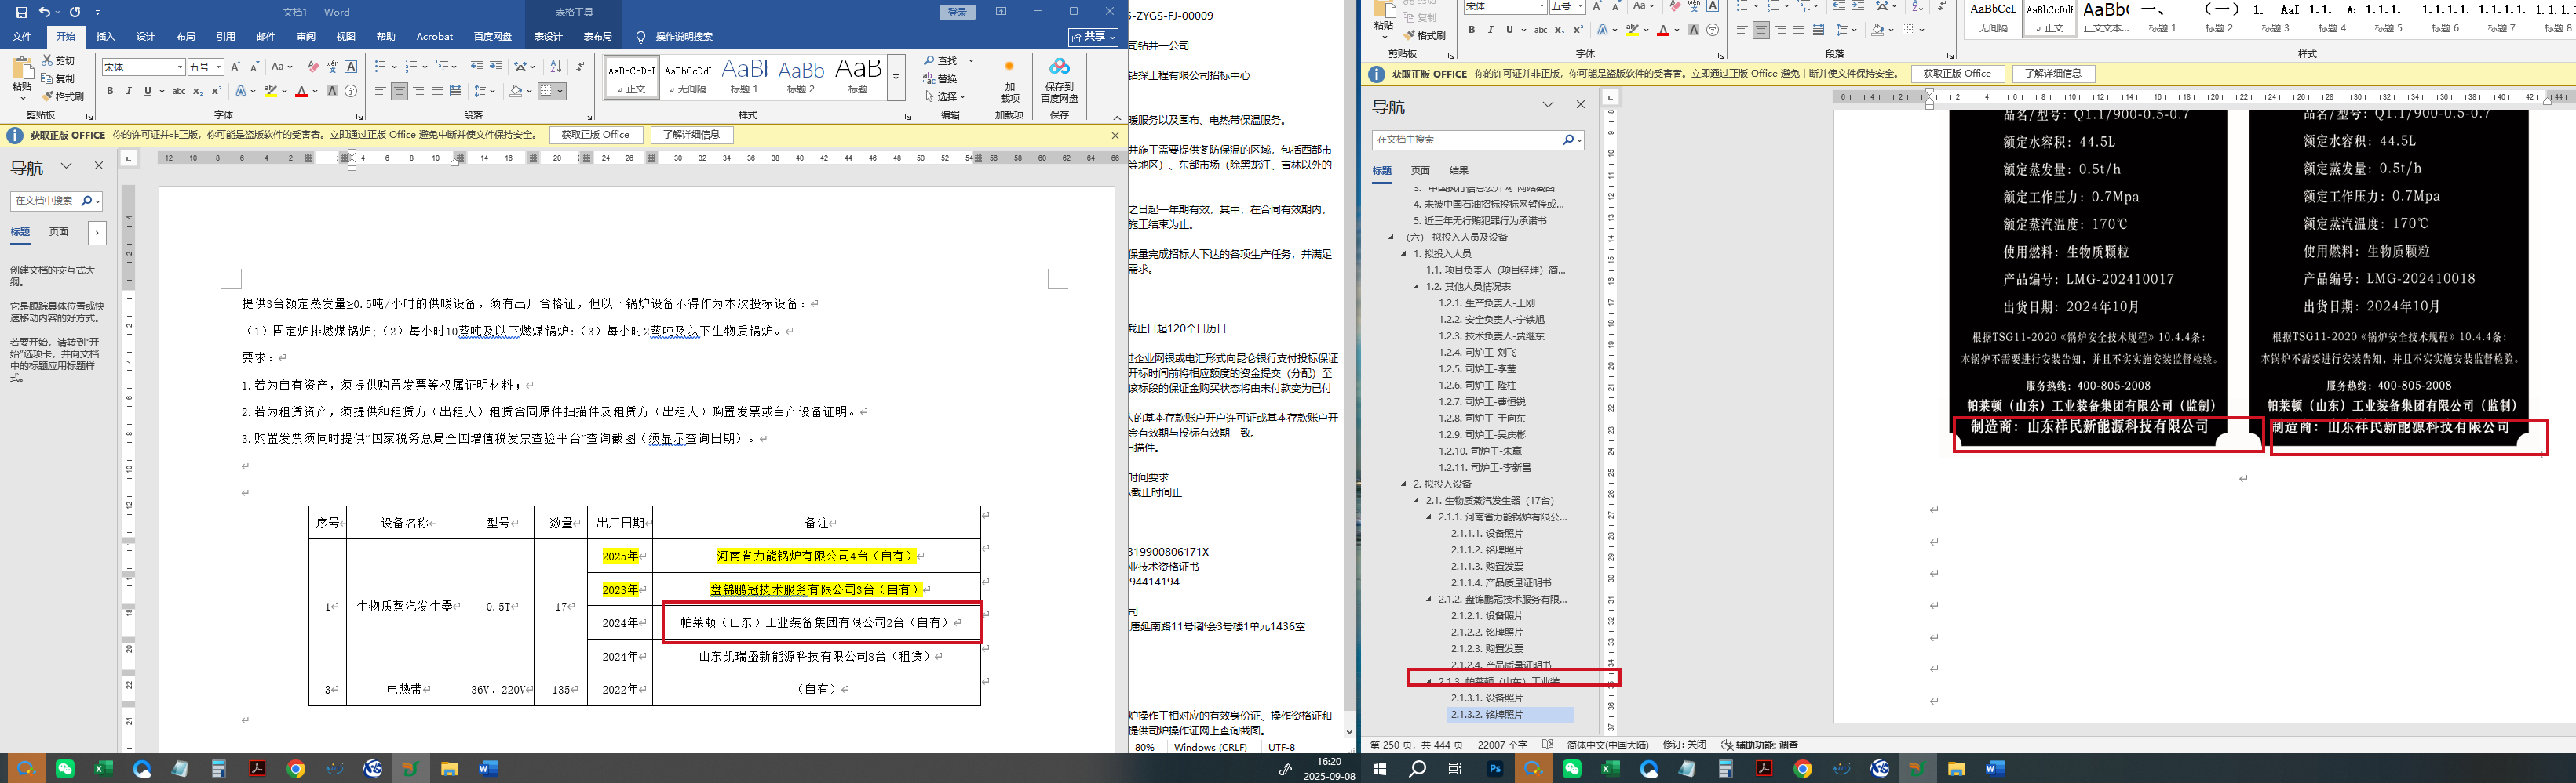
Task: Select heading 1.2.1. 生产负责人-王刚 in navigation
Action: point(1487,303)
